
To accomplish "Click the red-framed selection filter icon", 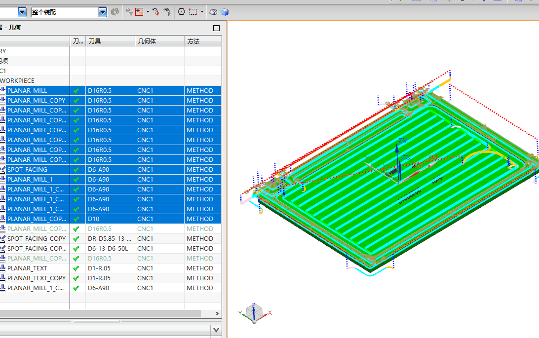I will pos(139,12).
